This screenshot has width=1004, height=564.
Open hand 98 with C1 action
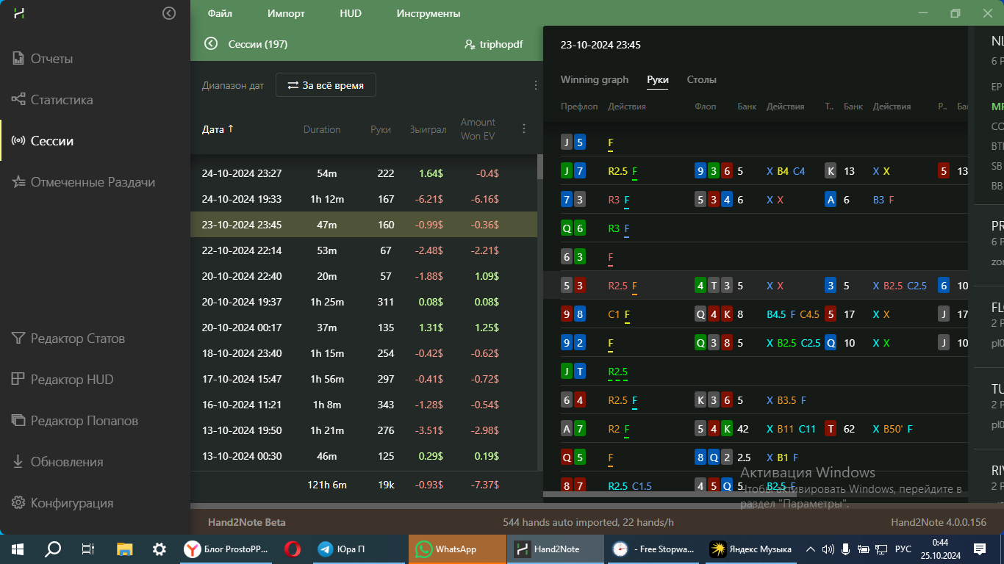point(756,314)
